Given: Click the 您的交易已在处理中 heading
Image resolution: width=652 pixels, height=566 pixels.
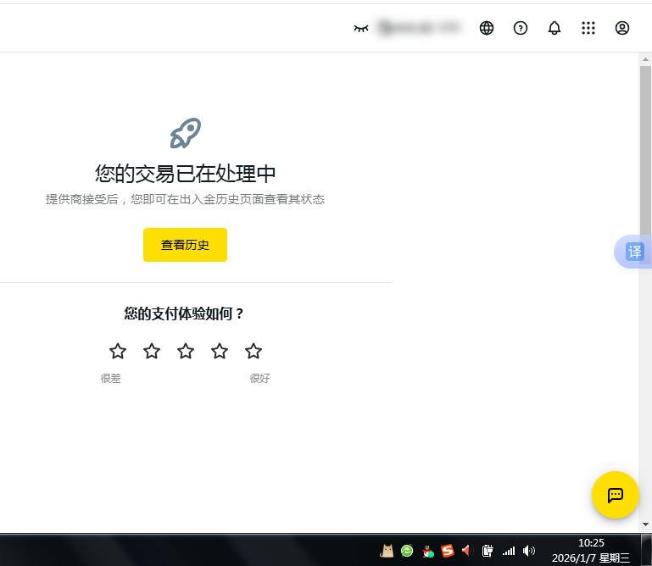Looking at the screenshot, I should tap(185, 174).
